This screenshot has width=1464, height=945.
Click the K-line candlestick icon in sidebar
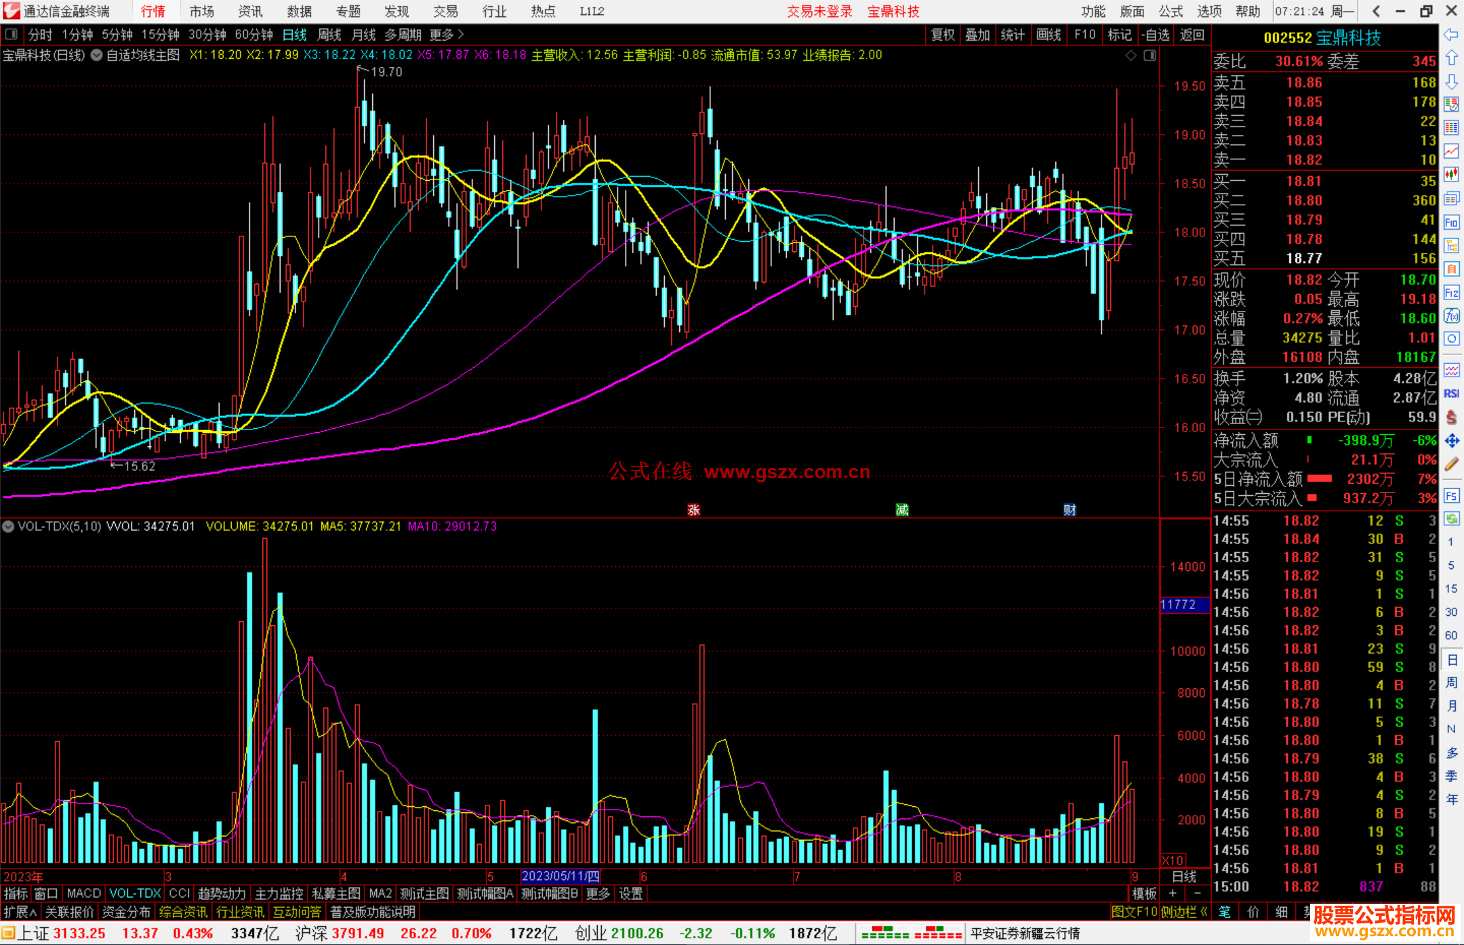coord(1451,175)
